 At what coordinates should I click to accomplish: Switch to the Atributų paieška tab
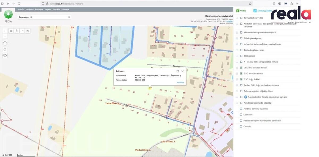pyautogui.click(x=263, y=11)
